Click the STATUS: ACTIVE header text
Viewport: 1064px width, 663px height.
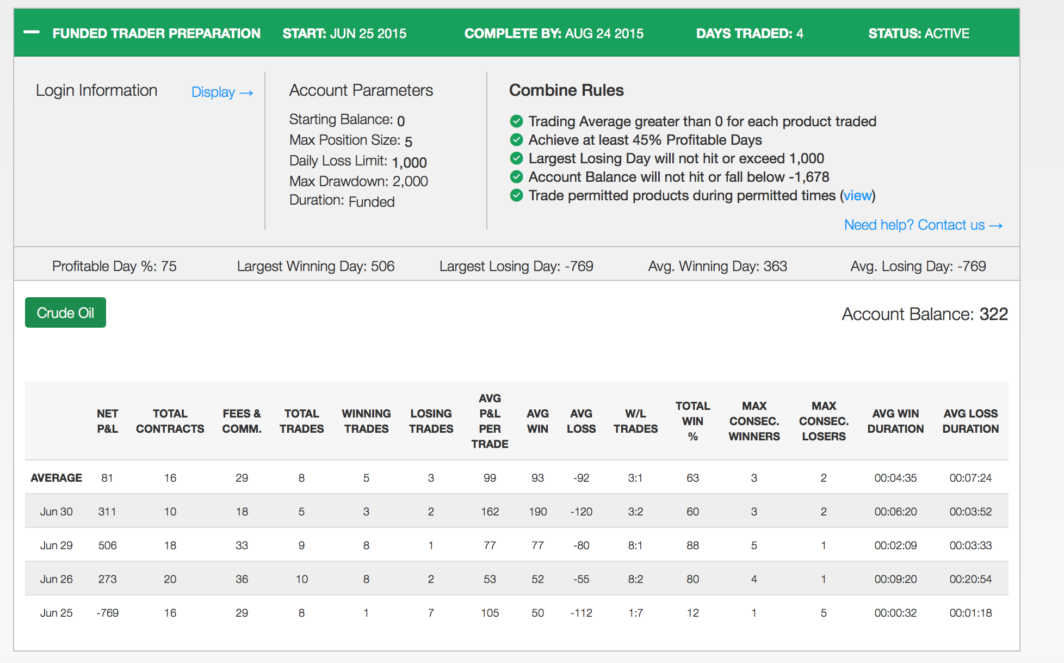tap(919, 33)
